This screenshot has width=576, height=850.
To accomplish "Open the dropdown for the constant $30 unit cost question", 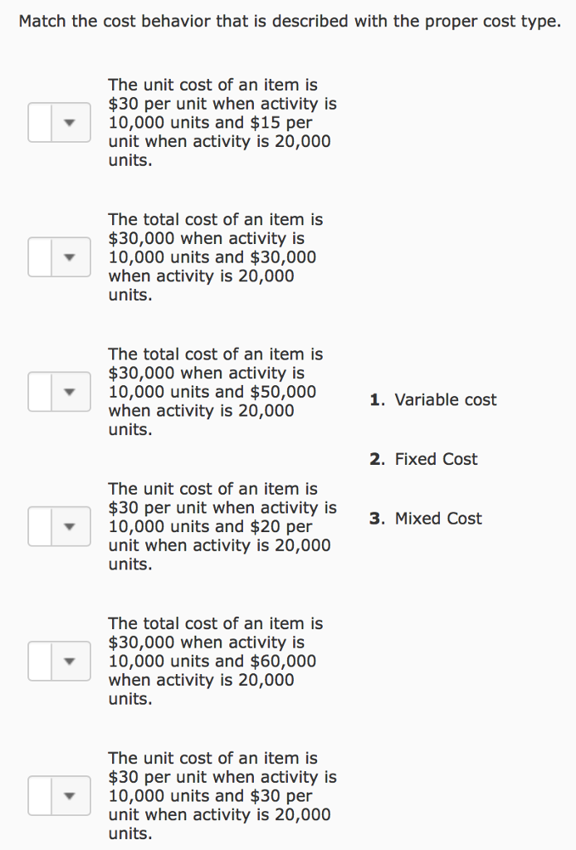I will coord(59,795).
